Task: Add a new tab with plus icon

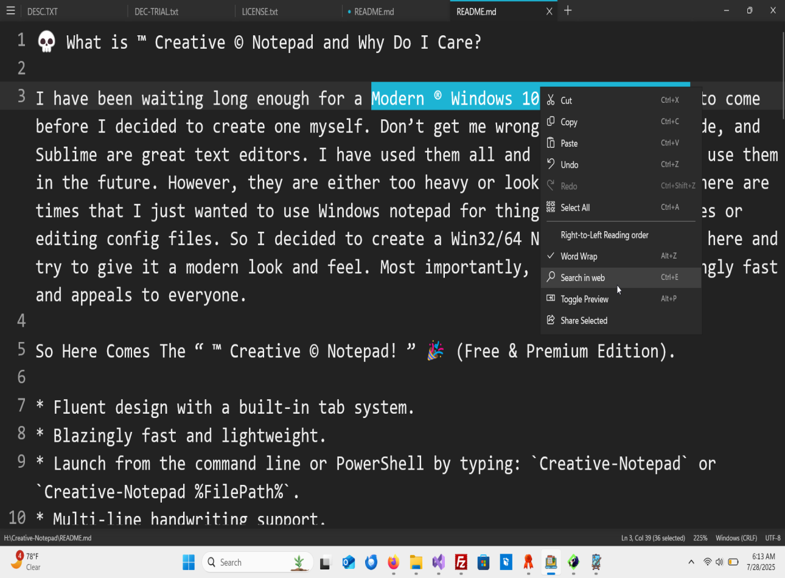Action: pyautogui.click(x=568, y=10)
